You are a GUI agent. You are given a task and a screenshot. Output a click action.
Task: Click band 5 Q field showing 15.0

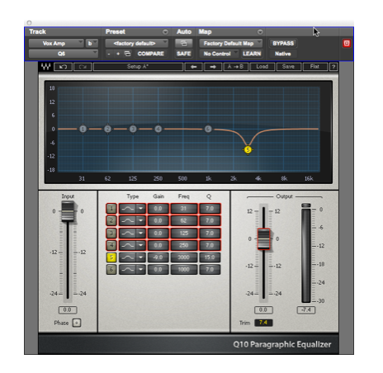point(210,257)
